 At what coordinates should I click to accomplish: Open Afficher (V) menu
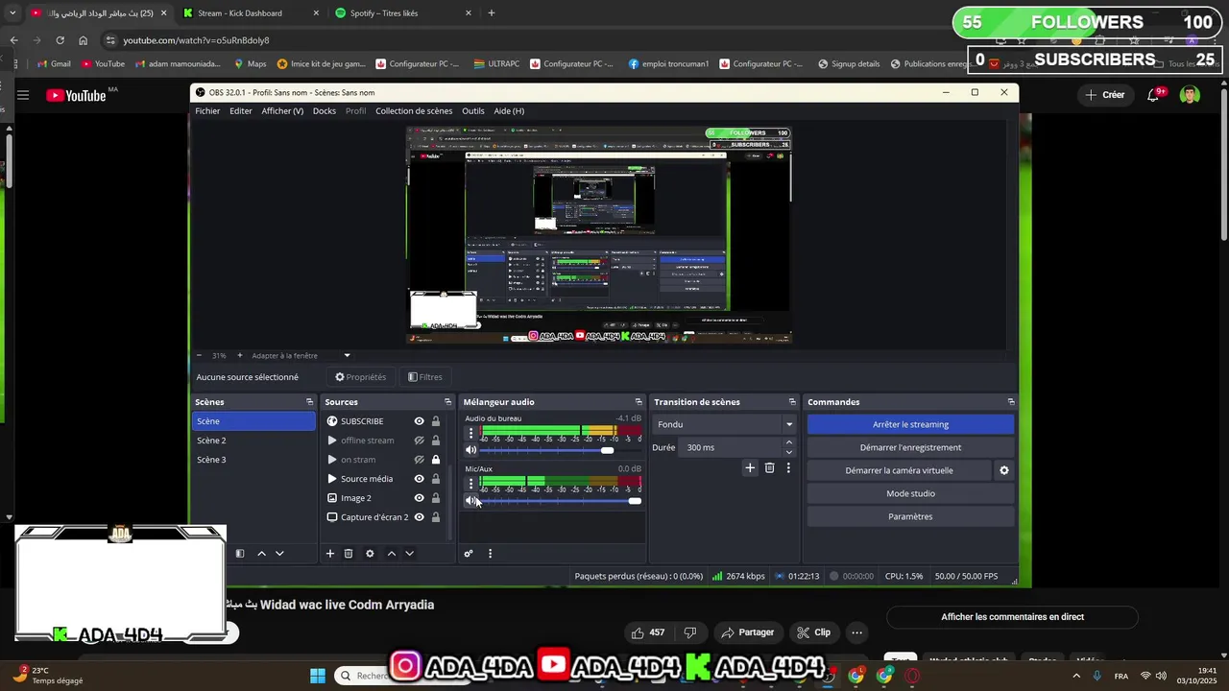point(282,111)
